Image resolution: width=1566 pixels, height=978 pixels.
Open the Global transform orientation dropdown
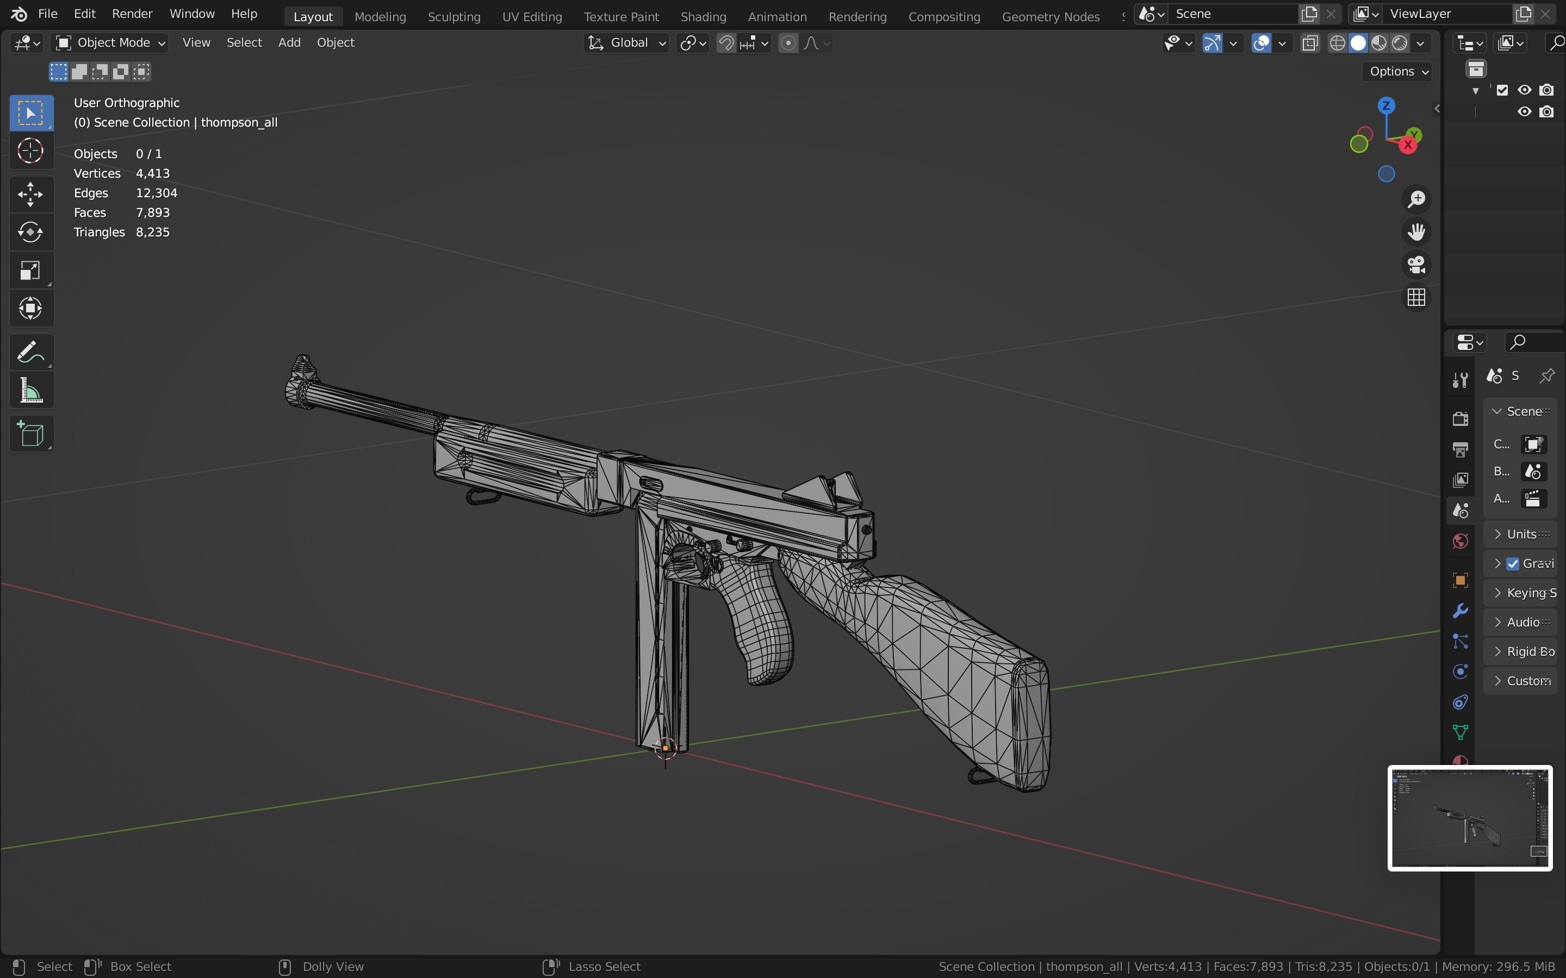[x=626, y=43]
